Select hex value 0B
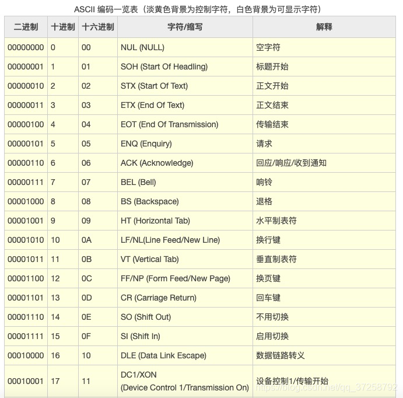This screenshot has width=403, height=398. pyautogui.click(x=98, y=260)
